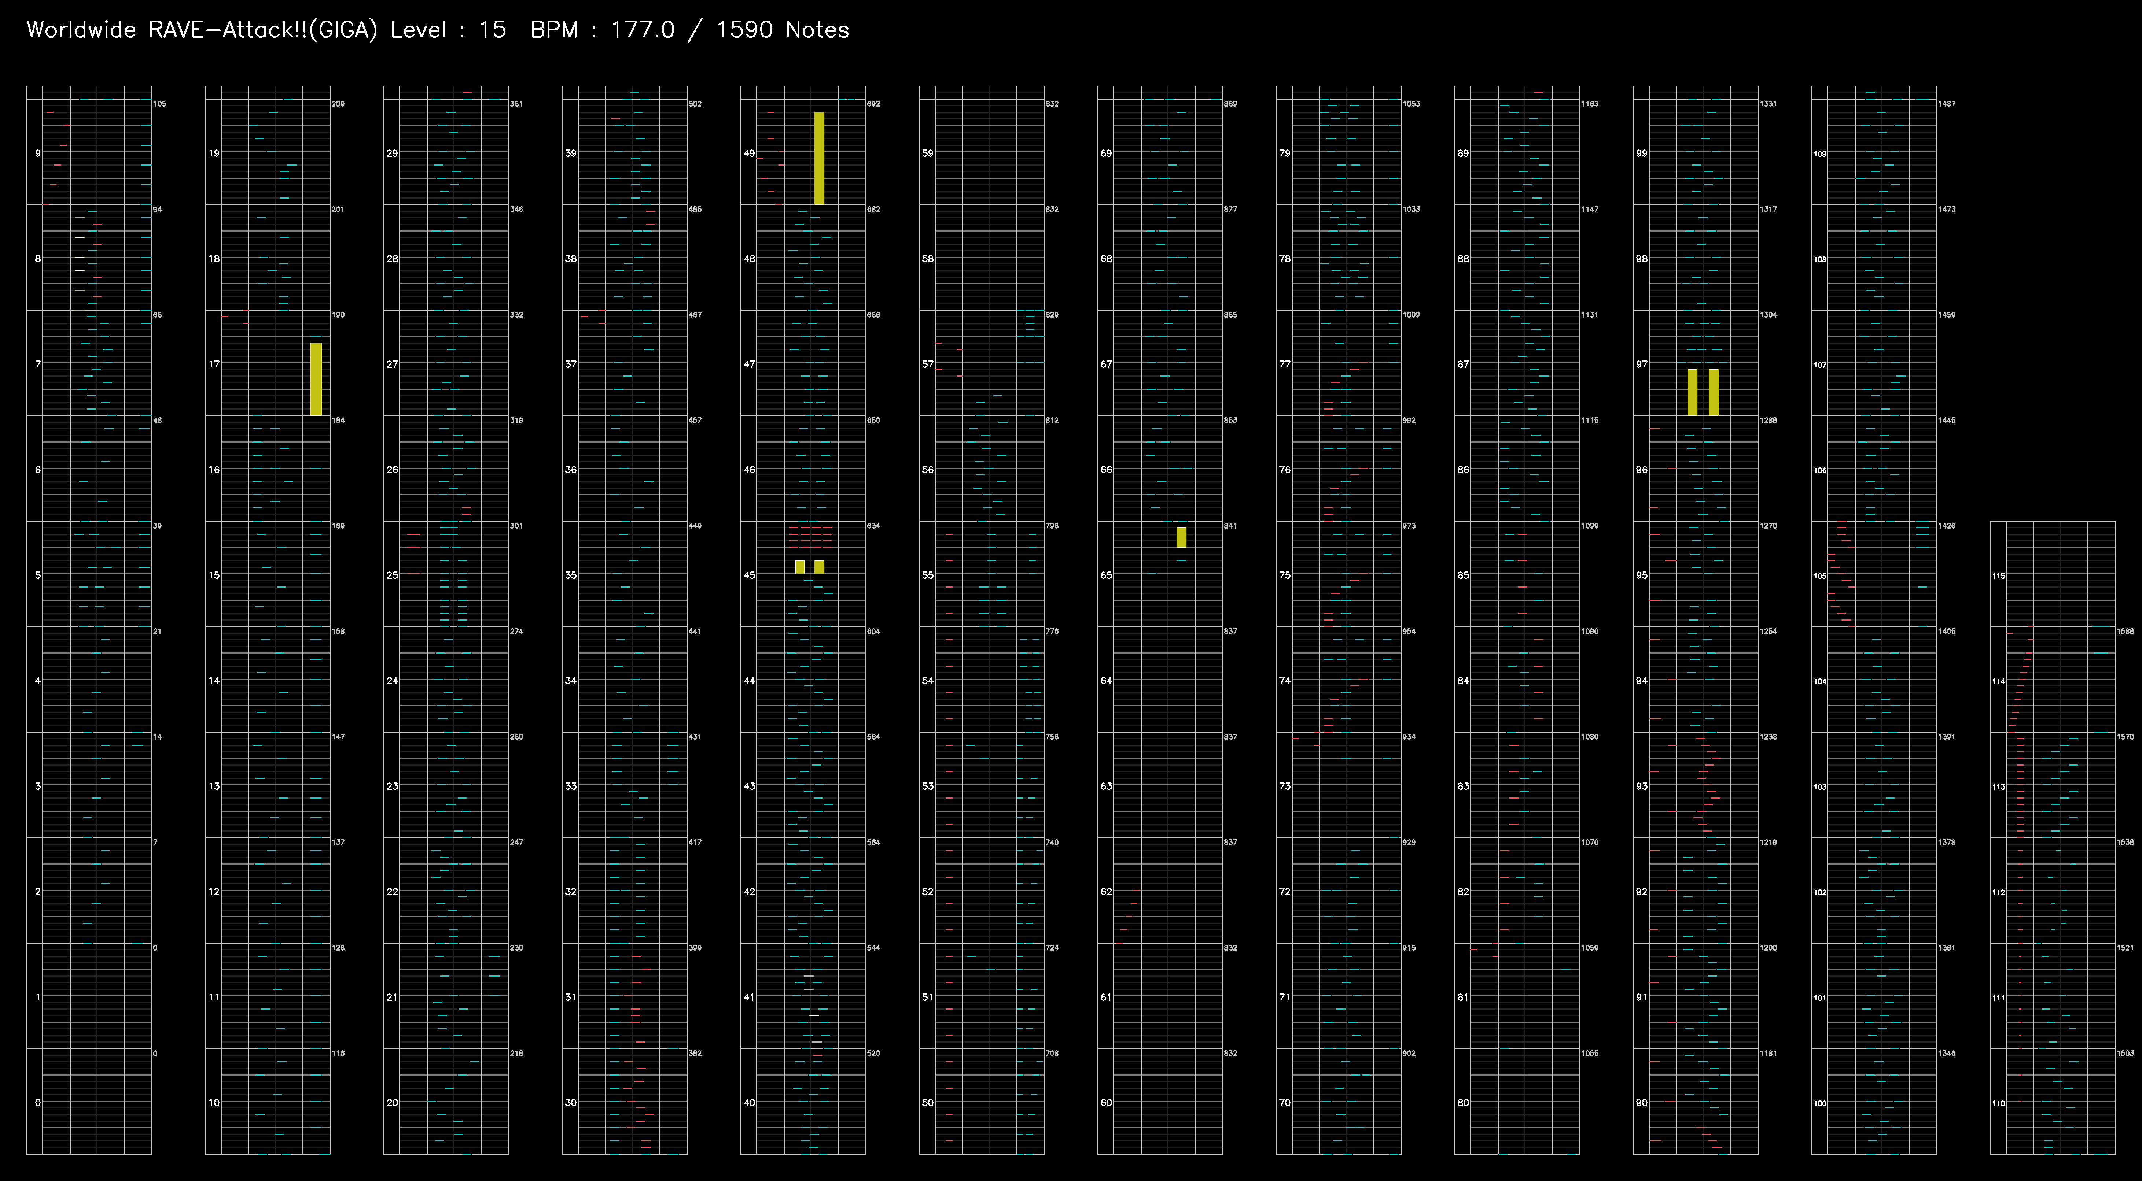Click measure number 57 label
The height and width of the screenshot is (1181, 2142).
point(927,364)
